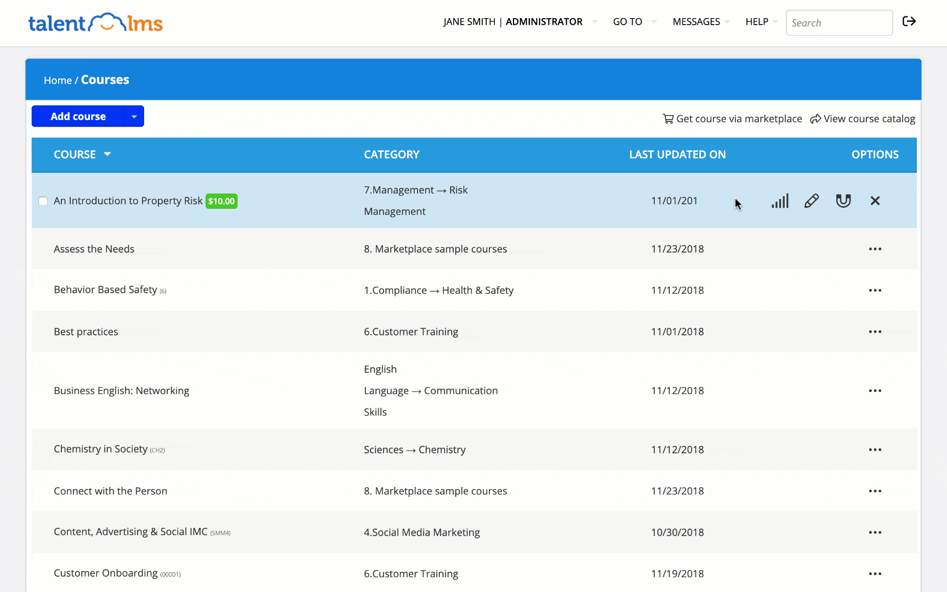
Task: Open options dots for Connect with the Person
Action: (875, 491)
